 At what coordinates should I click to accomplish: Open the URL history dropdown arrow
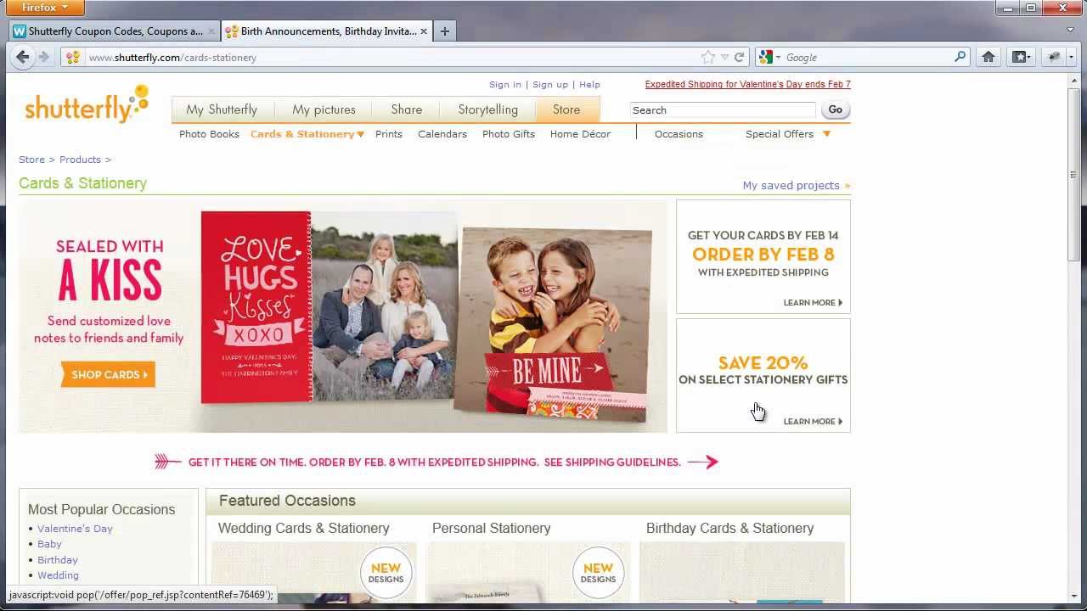pos(724,57)
